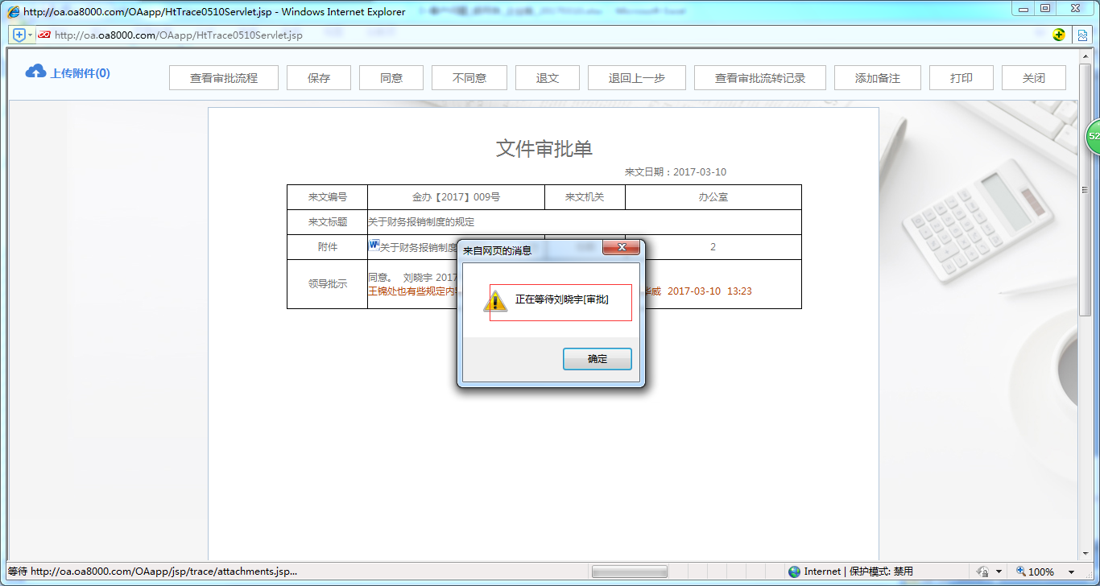Click the 文件审批单 heading

coord(544,148)
